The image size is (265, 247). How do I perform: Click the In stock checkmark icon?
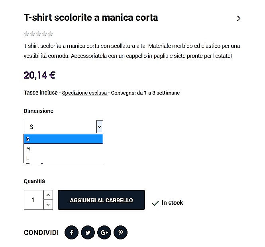tap(155, 203)
